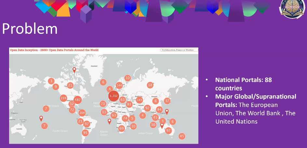
Task: Click the Open Data Inception map title
Action: (x=54, y=50)
